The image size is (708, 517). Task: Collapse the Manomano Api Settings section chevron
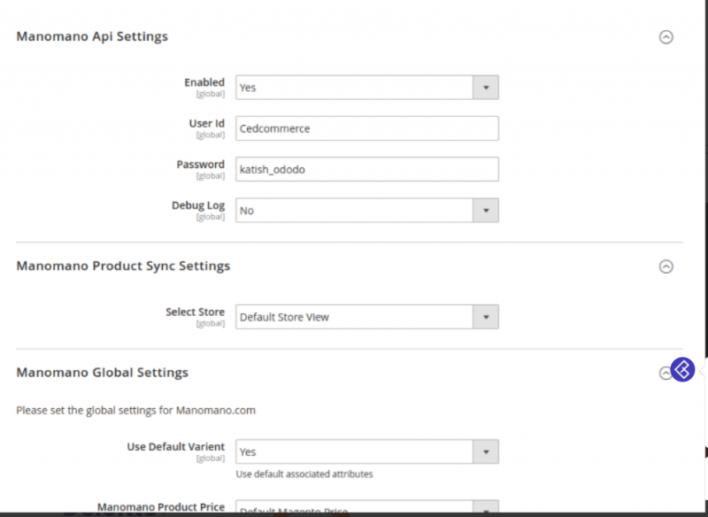coord(666,37)
